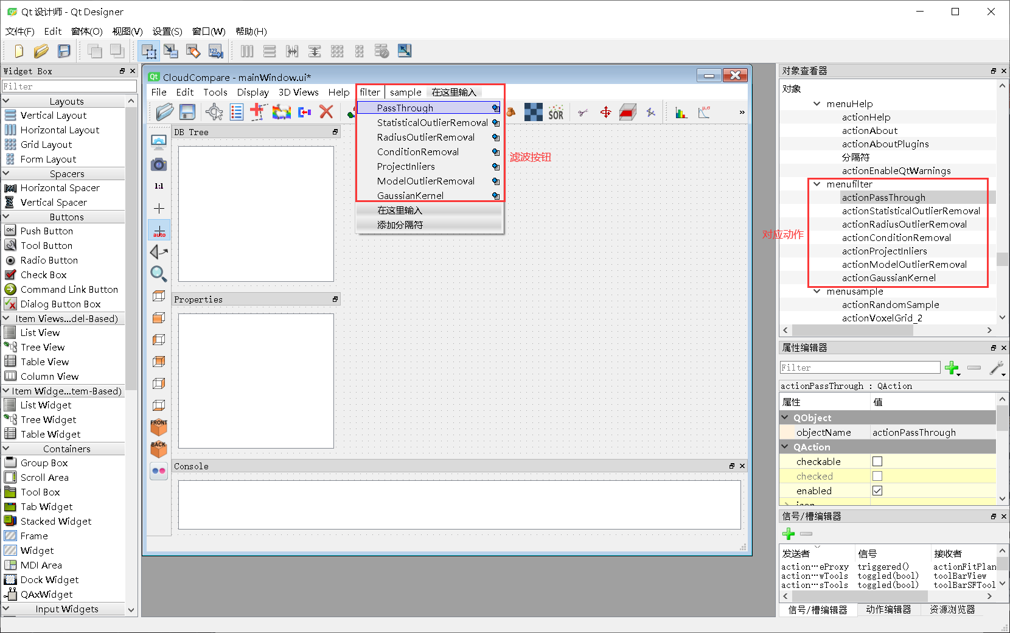Select actionRadiusOutlierRemoval in object tree

[x=904, y=224]
